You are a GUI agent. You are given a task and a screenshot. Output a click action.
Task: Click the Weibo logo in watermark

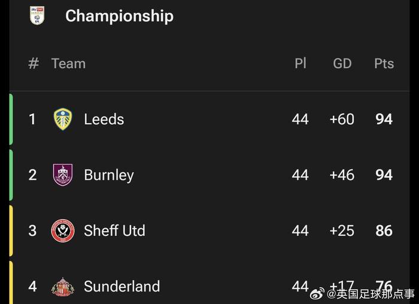[317, 294]
